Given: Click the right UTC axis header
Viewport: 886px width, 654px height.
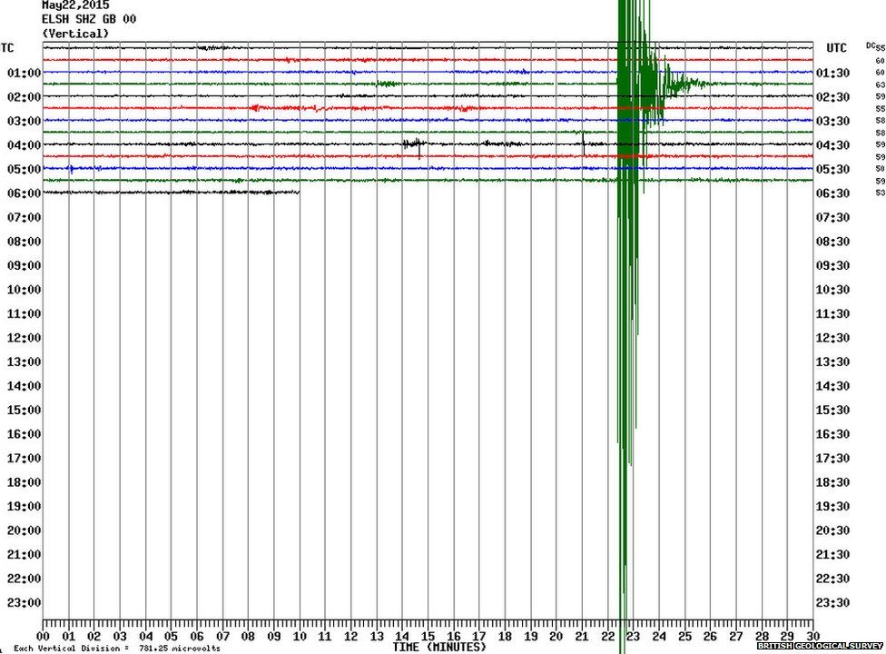Looking at the screenshot, I should (838, 47).
